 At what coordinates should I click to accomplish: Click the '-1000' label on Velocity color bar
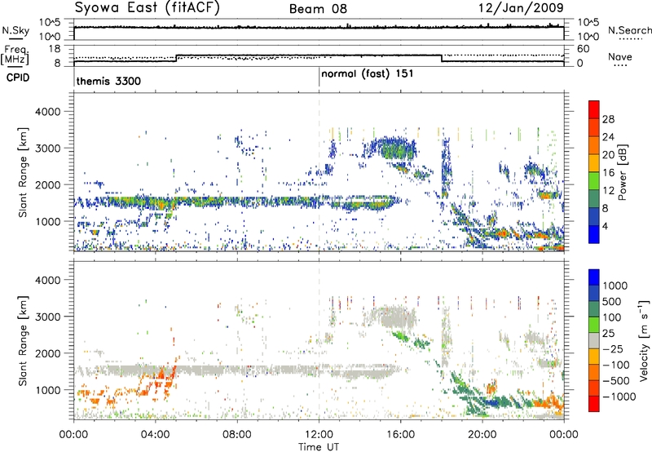tap(619, 397)
